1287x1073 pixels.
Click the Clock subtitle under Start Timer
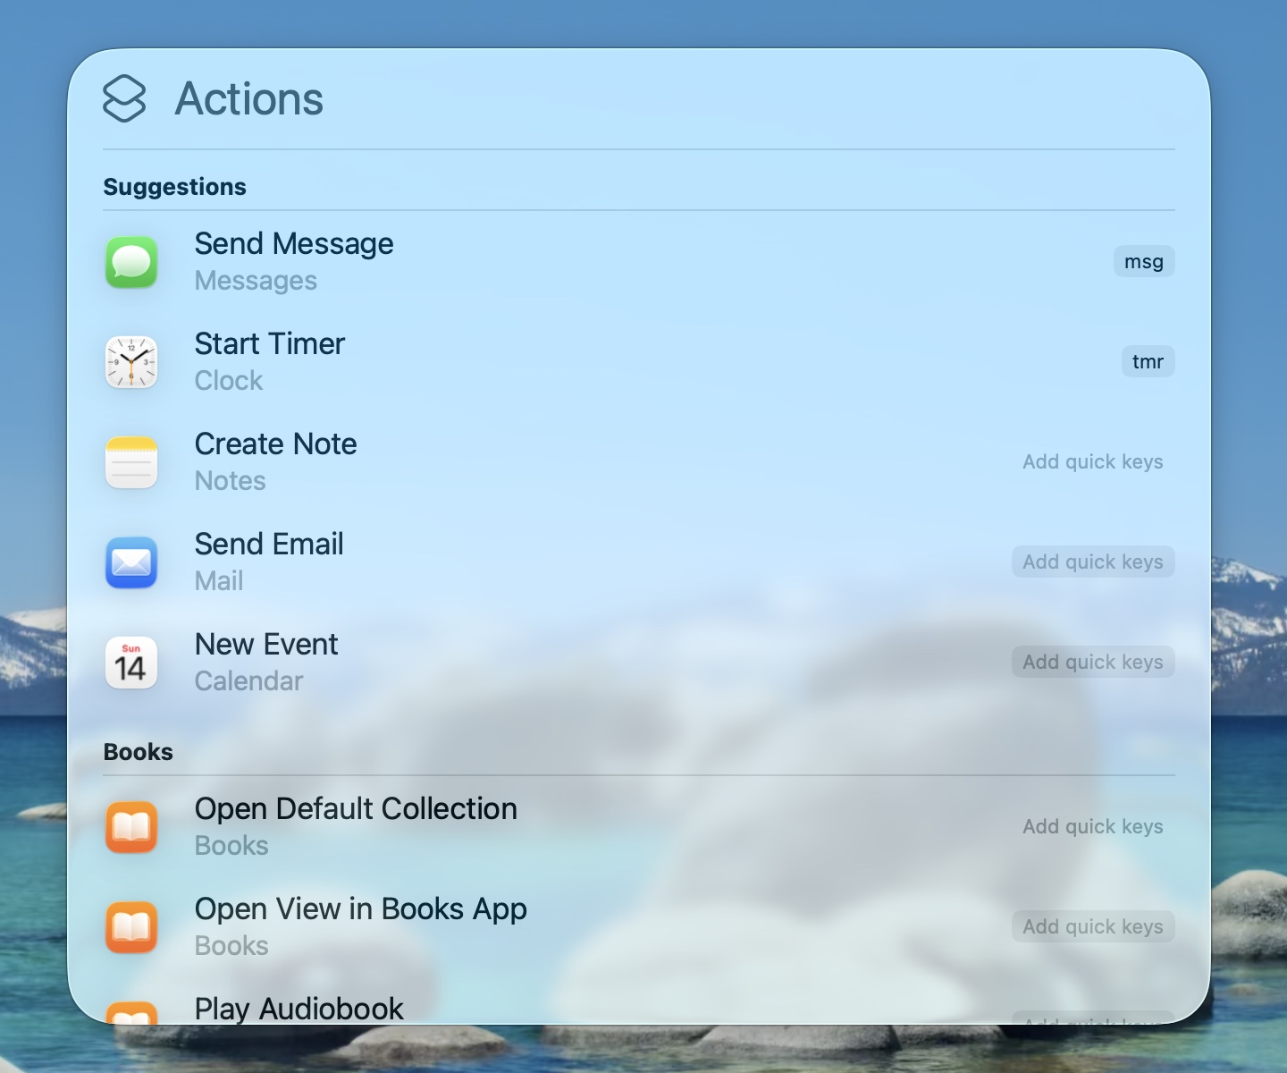click(229, 381)
